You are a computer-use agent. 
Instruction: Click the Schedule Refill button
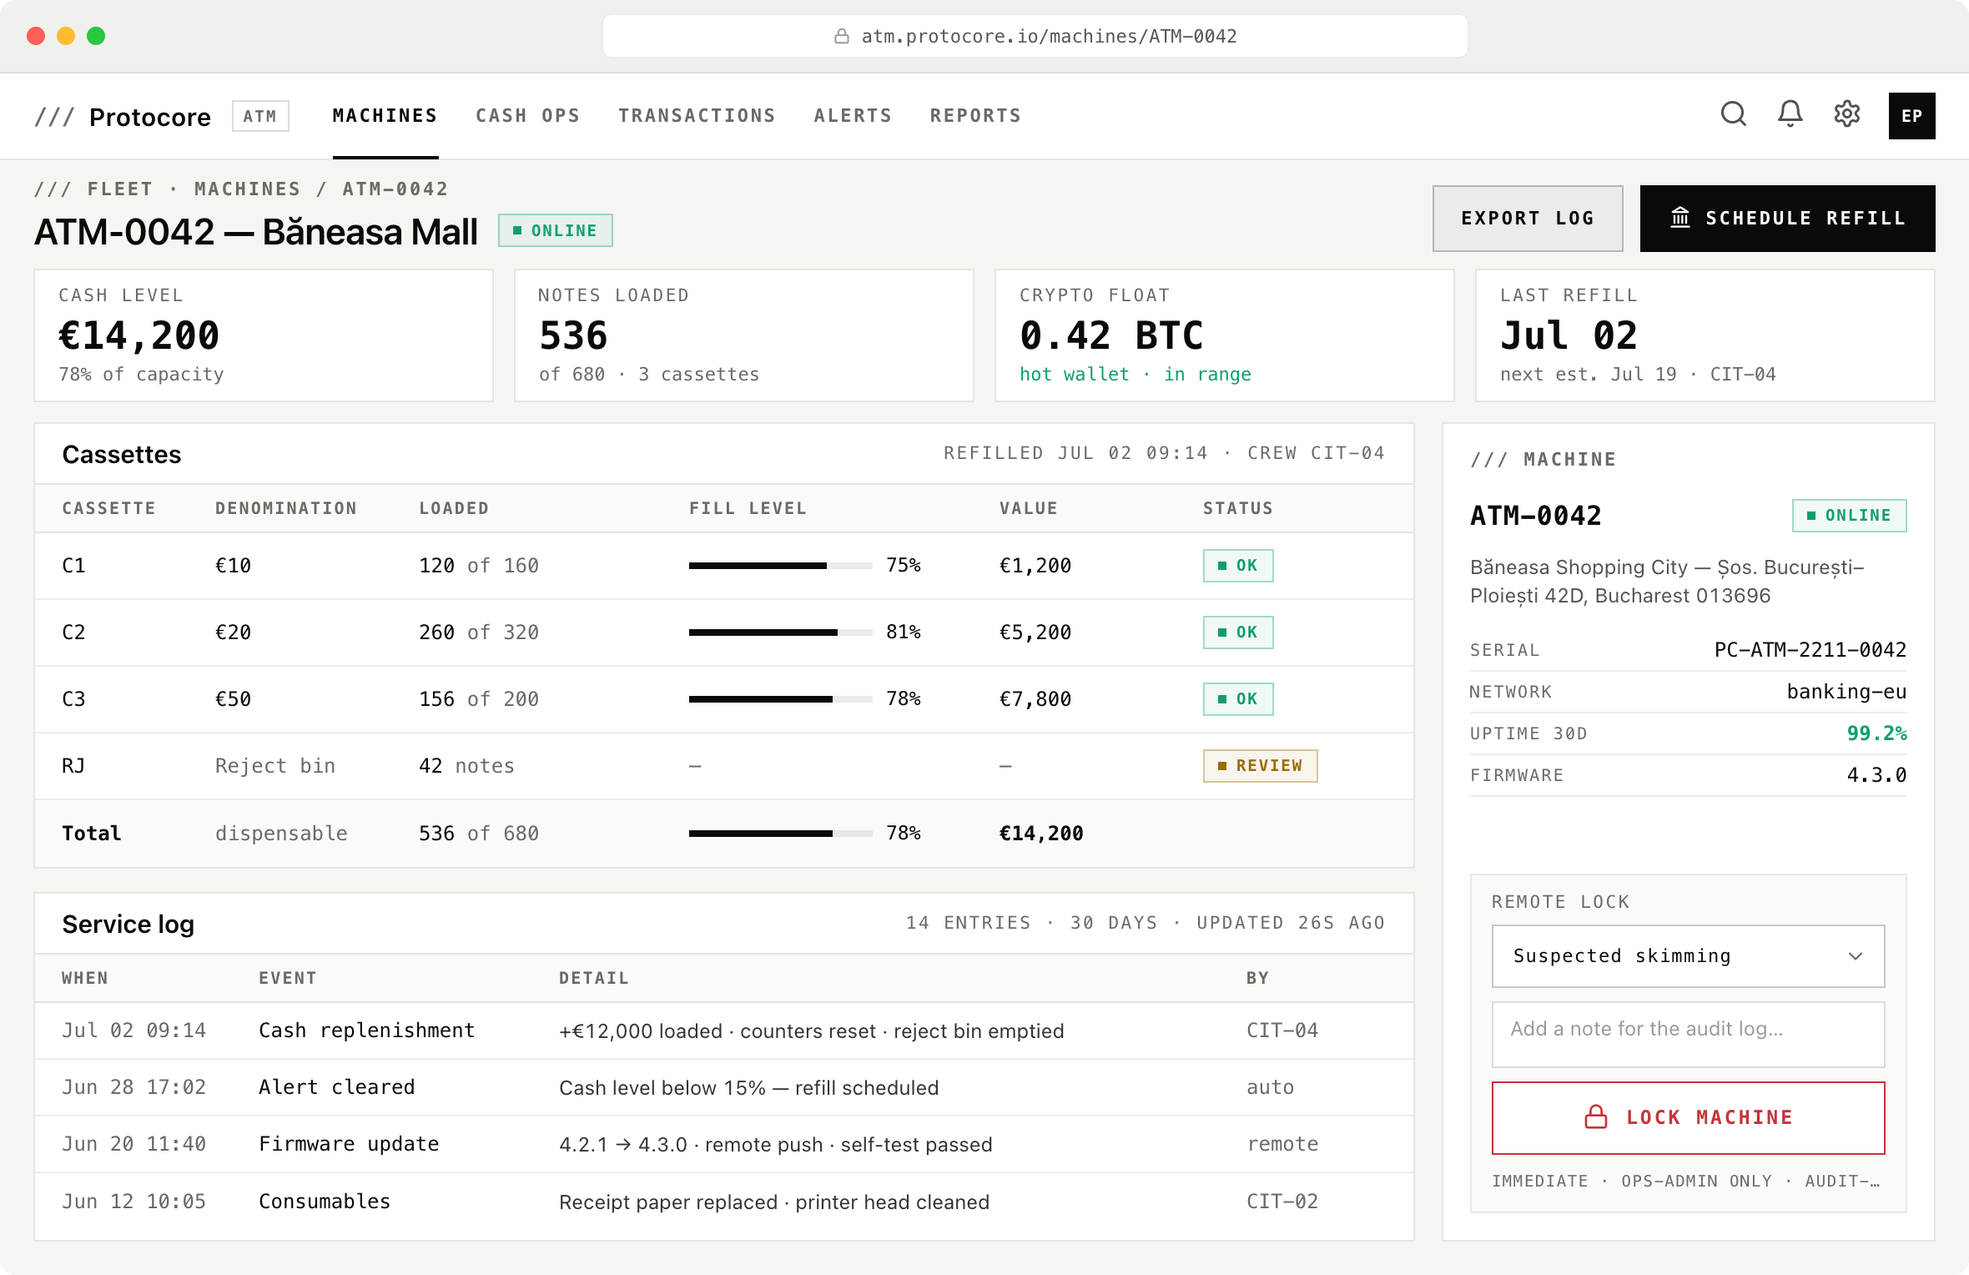[x=1787, y=219]
